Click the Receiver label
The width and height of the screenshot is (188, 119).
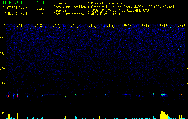[61, 10]
